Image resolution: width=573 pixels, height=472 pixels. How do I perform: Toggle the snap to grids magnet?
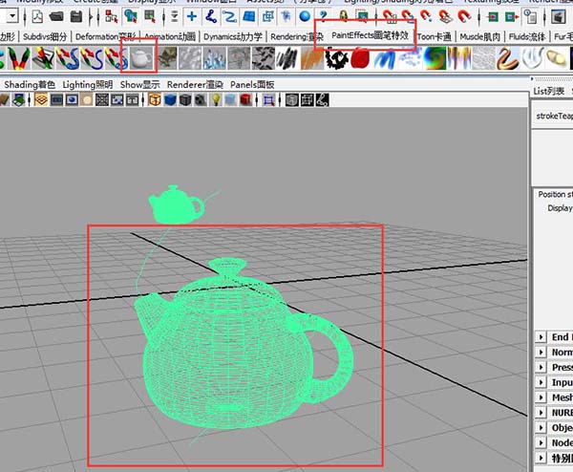pyautogui.click(x=390, y=16)
